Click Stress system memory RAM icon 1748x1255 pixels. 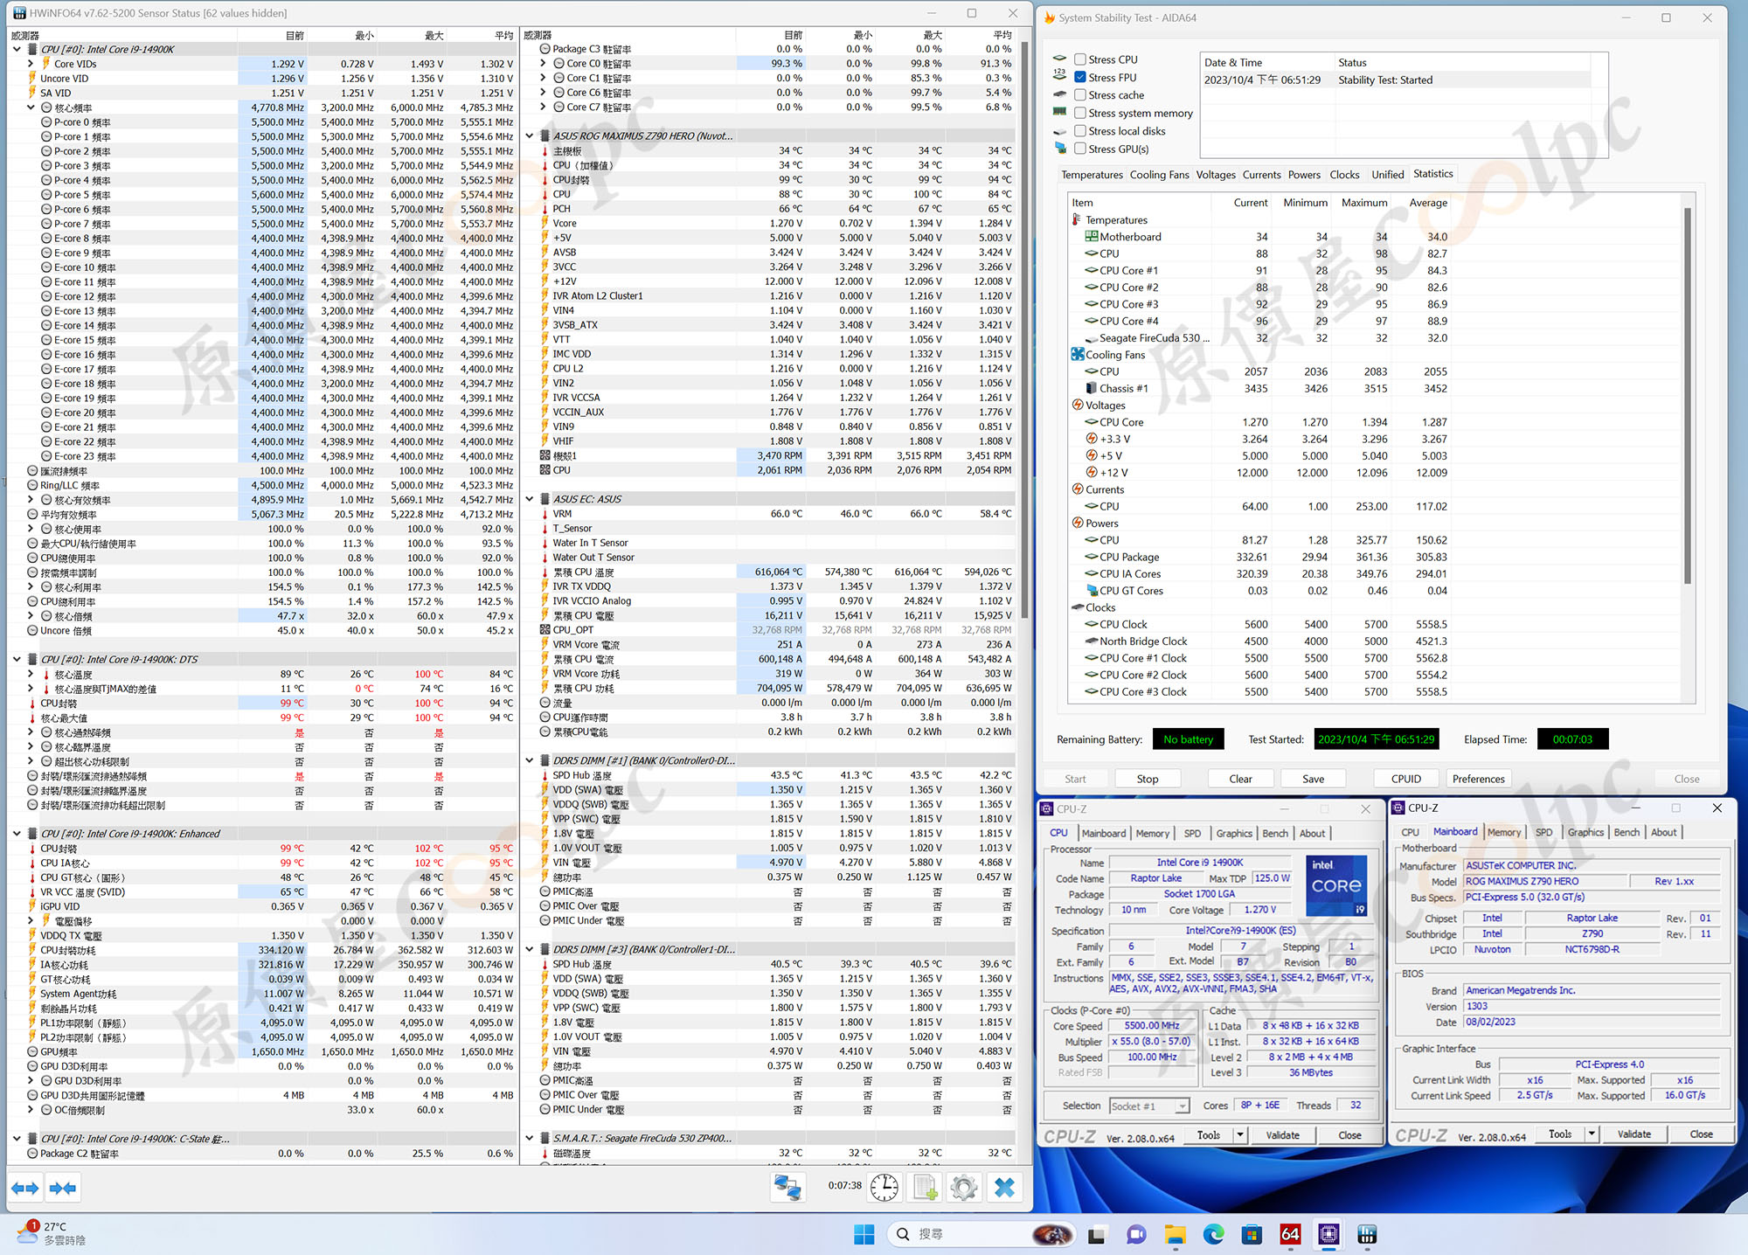click(1060, 113)
